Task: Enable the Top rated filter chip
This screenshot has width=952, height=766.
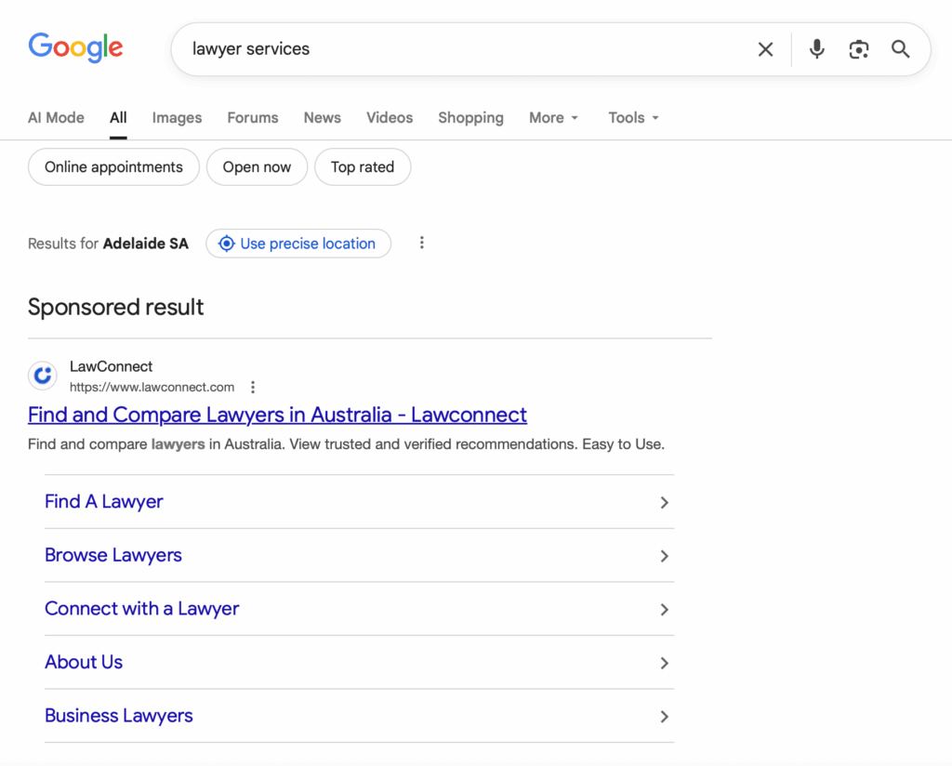Action: [x=363, y=167]
